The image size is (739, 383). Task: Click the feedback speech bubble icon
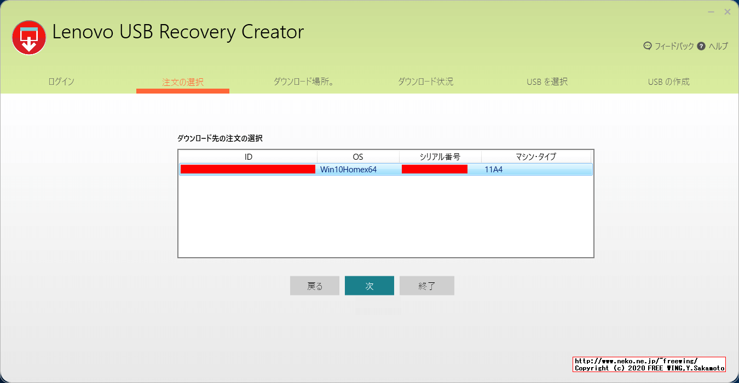coord(648,46)
